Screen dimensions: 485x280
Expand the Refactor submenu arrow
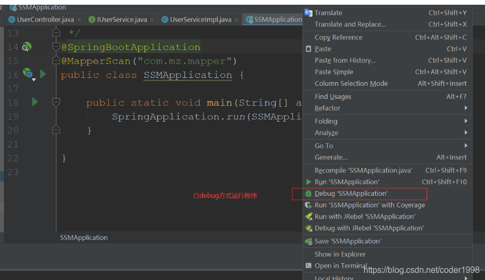point(466,108)
